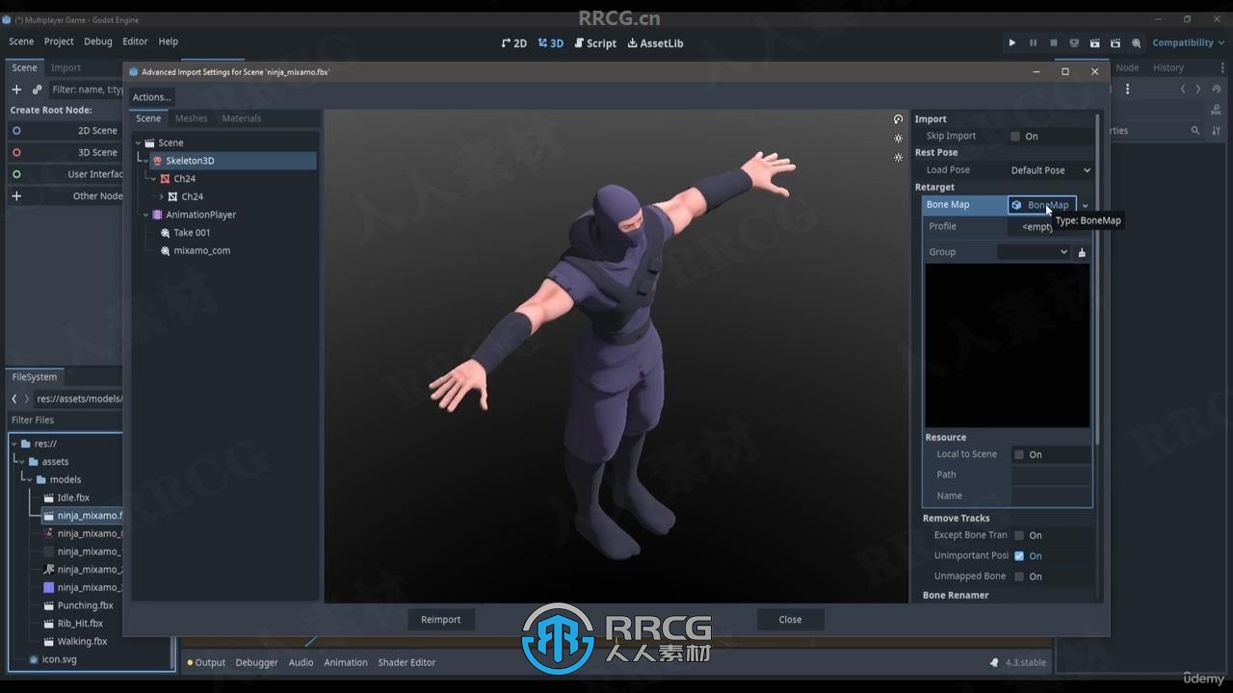Enable Unmapped Bones checkbox
Viewport: 1233px width, 693px height.
(1019, 577)
